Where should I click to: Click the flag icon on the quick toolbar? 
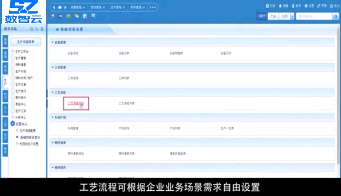[52, 15]
